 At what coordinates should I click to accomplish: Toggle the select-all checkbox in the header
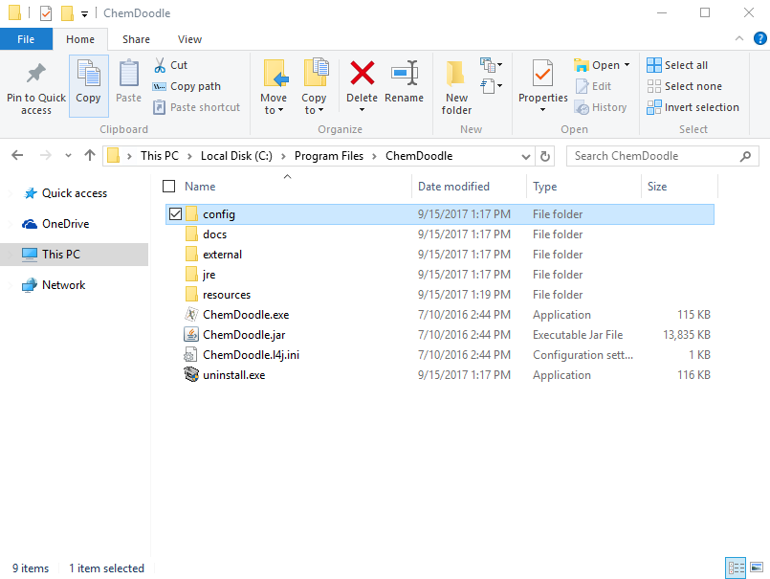169,187
